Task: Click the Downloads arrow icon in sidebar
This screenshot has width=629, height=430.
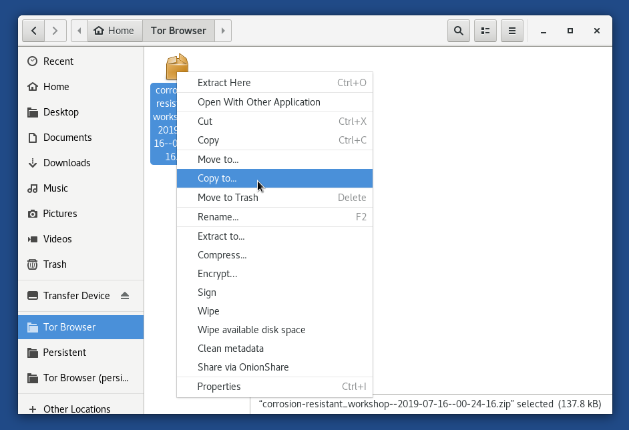Action: (33, 163)
